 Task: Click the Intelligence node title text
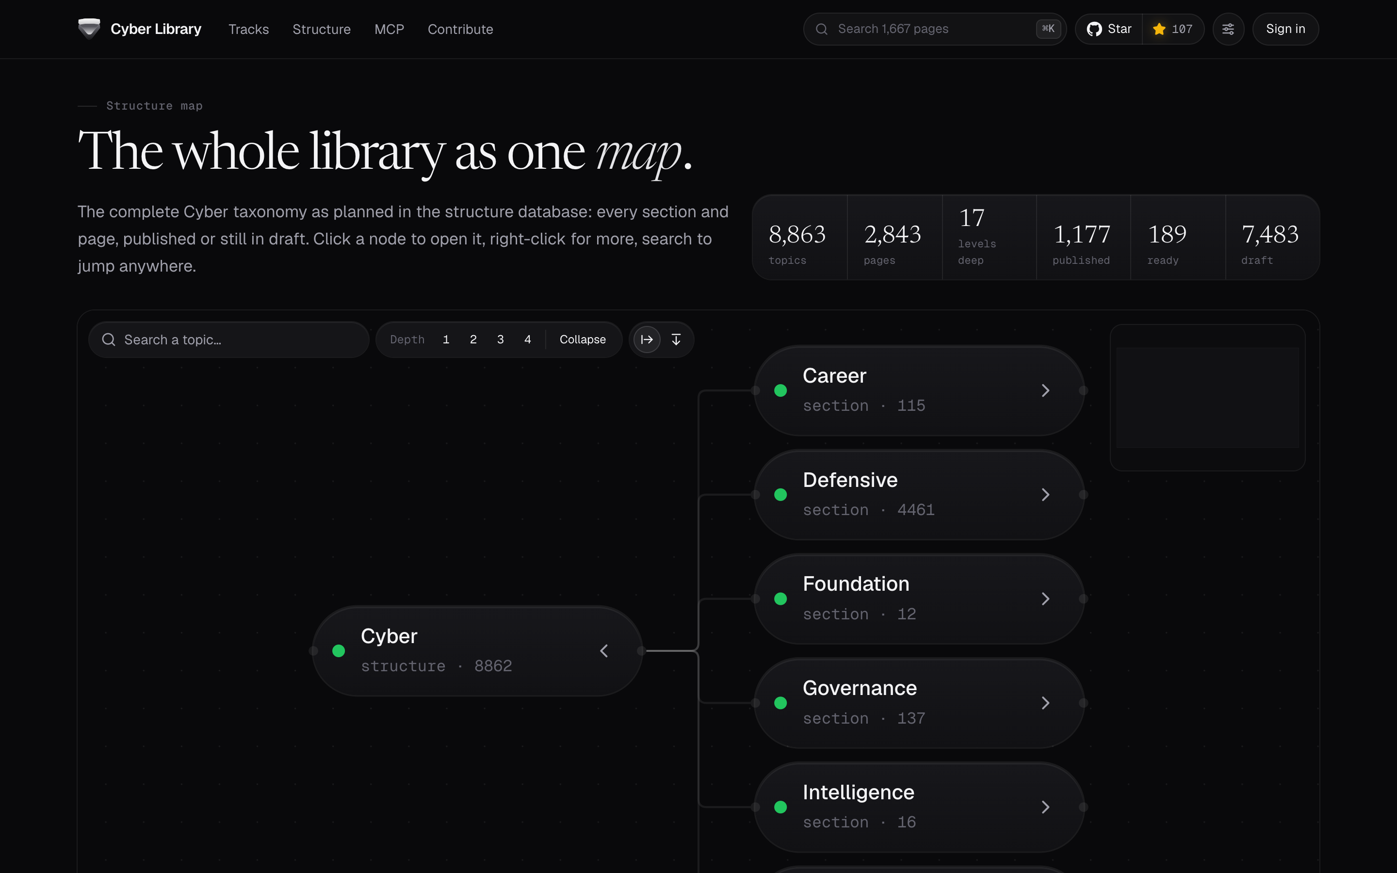[x=859, y=792]
